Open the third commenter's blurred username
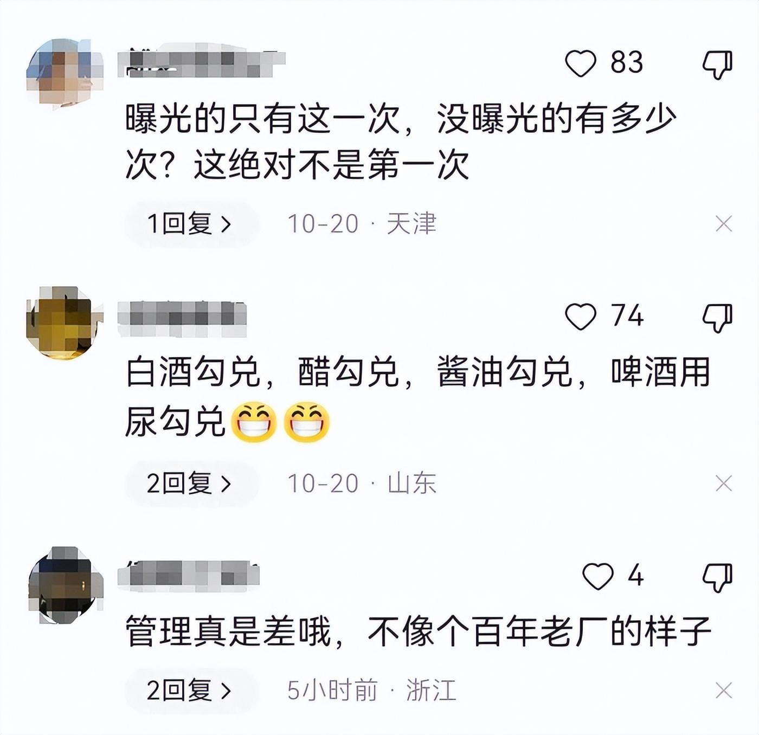Image resolution: width=759 pixels, height=735 pixels. [x=189, y=575]
